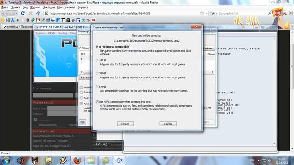Click the last red bookmark toolbar icon

pyautogui.click(x=93, y=20)
